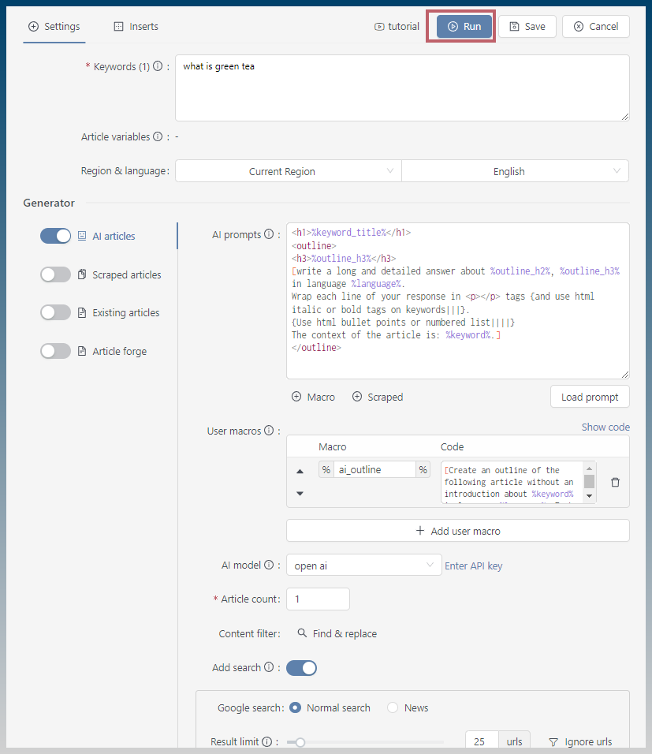Click the Load prompt button
The width and height of the screenshot is (652, 754).
point(590,398)
